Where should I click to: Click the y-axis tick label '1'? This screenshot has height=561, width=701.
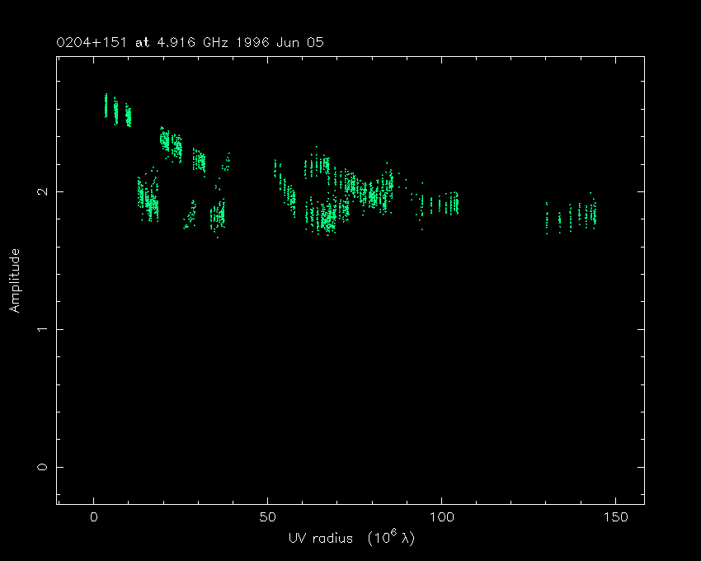tap(42, 329)
